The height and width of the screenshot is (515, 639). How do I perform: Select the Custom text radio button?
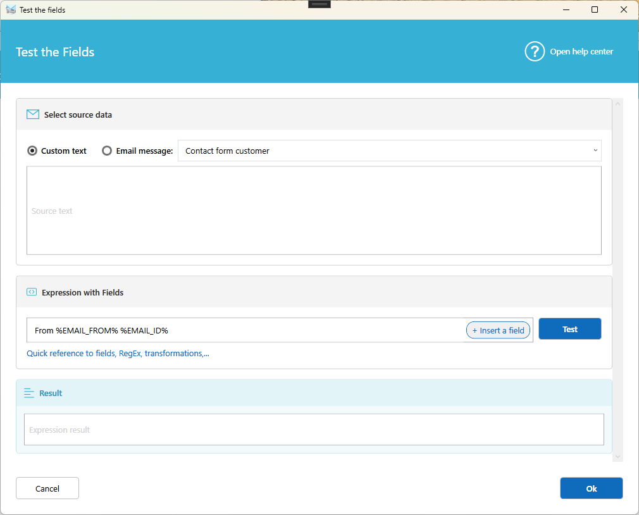(32, 151)
